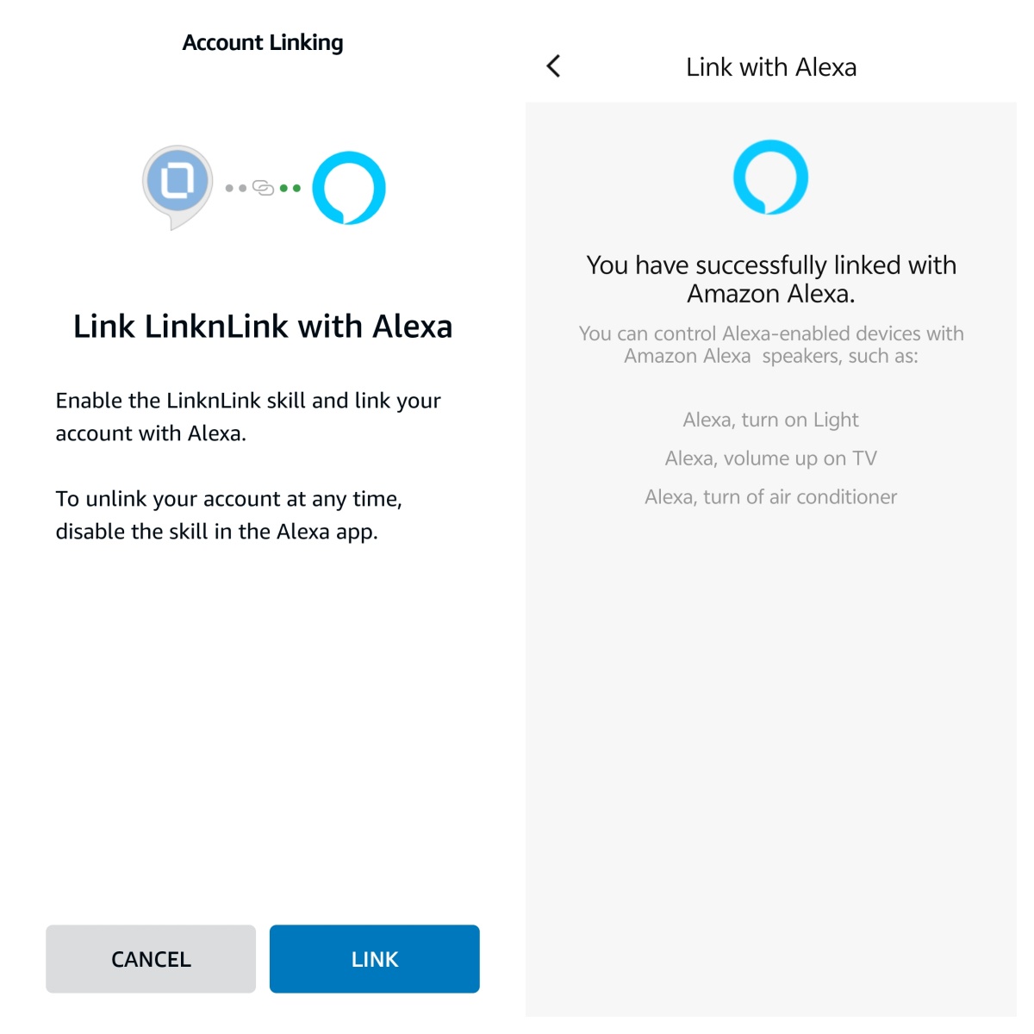
Task: Click the LinknLink skill speech-bubble icon
Action: tap(178, 184)
